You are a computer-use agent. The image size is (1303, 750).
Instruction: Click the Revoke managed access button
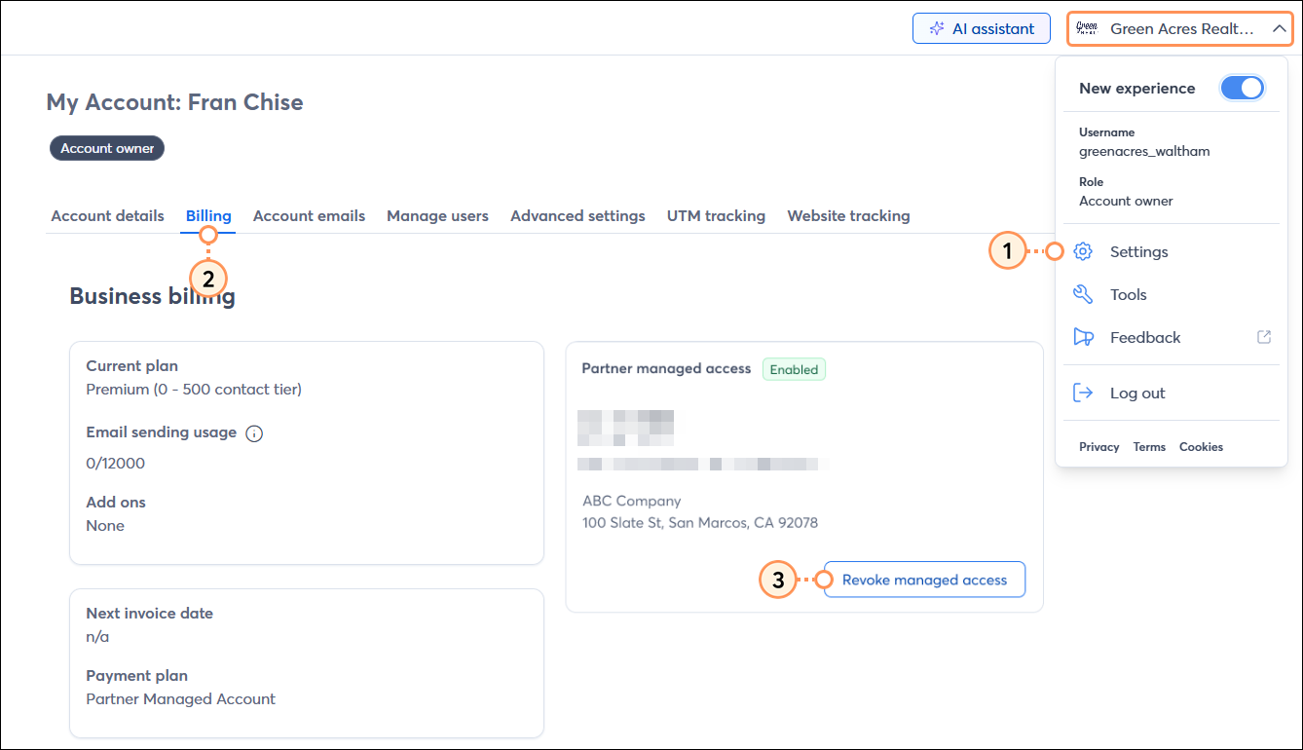[x=923, y=579]
